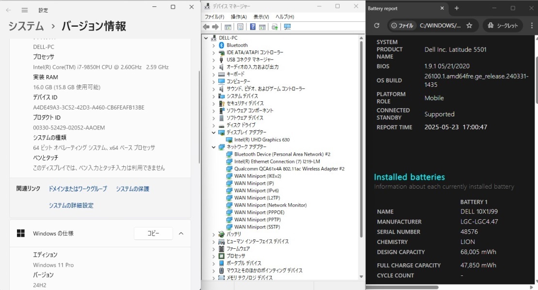Expand the バッテリ category in device tree
The width and height of the screenshot is (538, 290).
[x=213, y=234]
